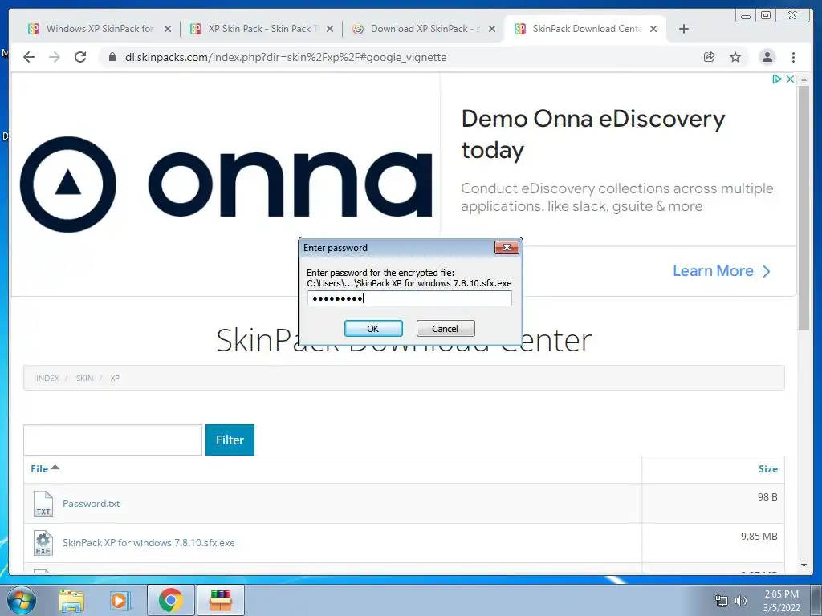Select the SkinPack Download Center tab

point(586,29)
